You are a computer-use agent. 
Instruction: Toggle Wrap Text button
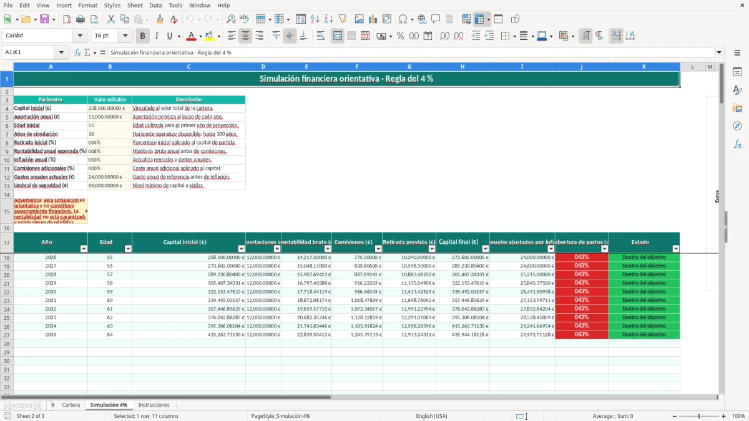(x=321, y=36)
